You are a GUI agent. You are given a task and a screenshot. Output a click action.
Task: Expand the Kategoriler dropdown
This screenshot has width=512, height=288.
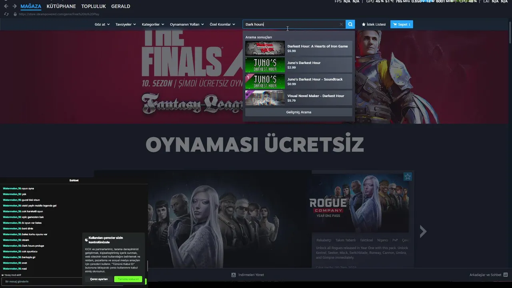coord(153,24)
